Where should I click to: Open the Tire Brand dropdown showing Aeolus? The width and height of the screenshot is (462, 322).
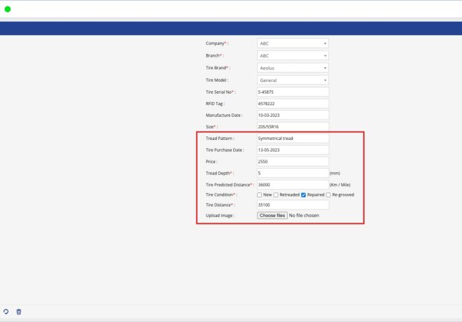click(293, 68)
